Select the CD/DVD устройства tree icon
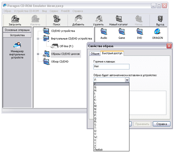 (x=46, y=31)
